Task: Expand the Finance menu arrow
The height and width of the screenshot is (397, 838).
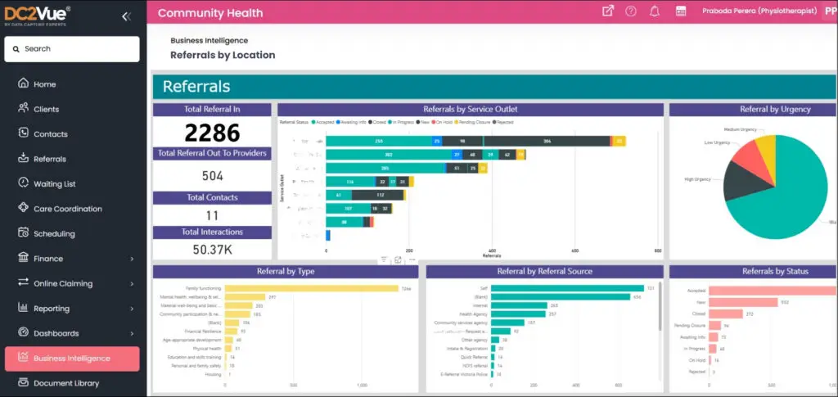Action: click(x=132, y=259)
